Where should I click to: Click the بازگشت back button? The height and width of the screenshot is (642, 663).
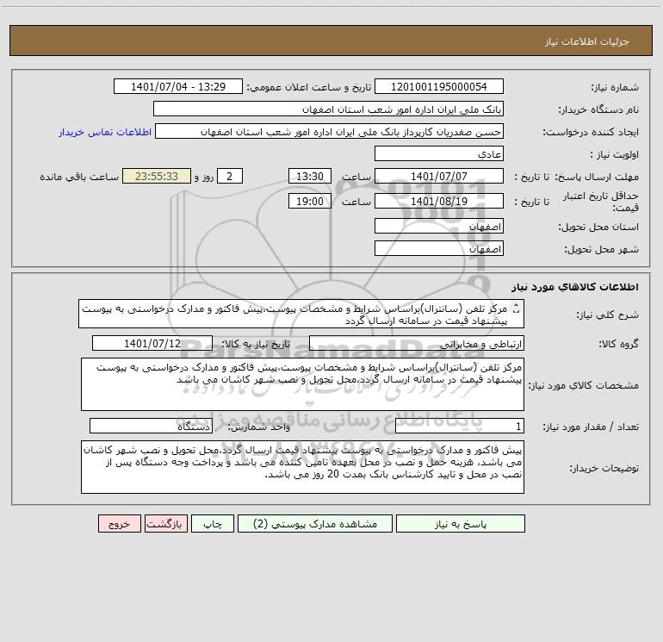pos(165,524)
